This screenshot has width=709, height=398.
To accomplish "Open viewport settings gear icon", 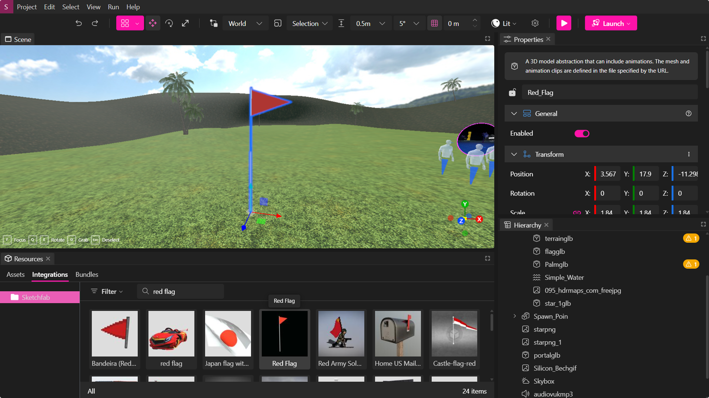I will (535, 23).
